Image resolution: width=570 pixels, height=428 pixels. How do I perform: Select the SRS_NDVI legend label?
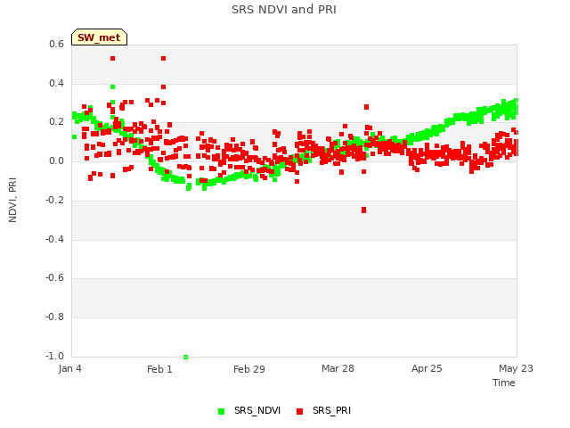coord(257,410)
